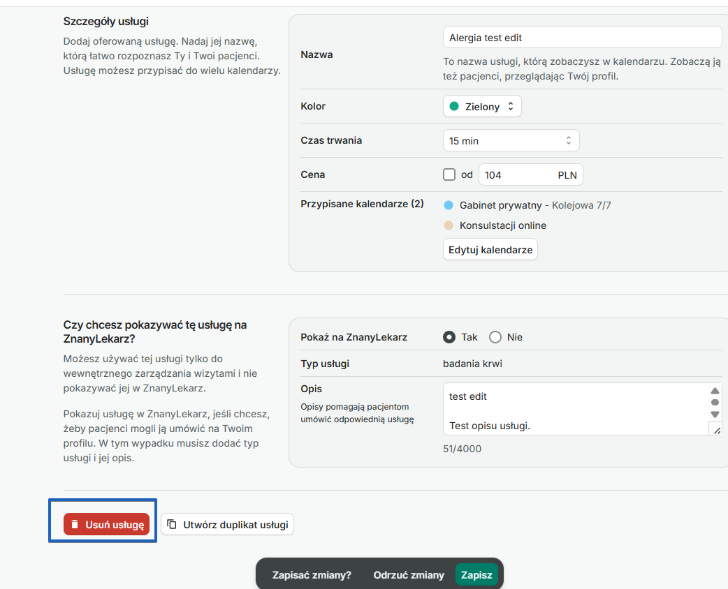This screenshot has width=728, height=589.
Task: Click the blue dot beside Gabinet prywatny calendar
Action: 448,206
